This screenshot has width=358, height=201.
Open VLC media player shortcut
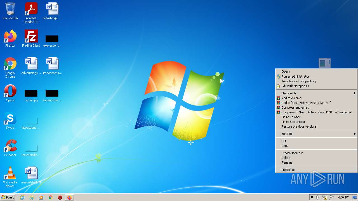10,177
